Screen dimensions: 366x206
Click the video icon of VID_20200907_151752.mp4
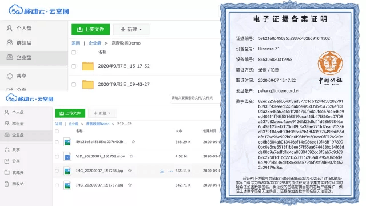67,156
